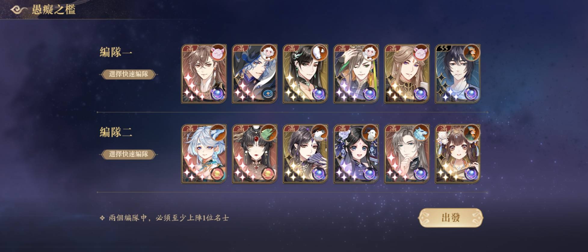Tap the white goat pet icon in team two

(370, 132)
